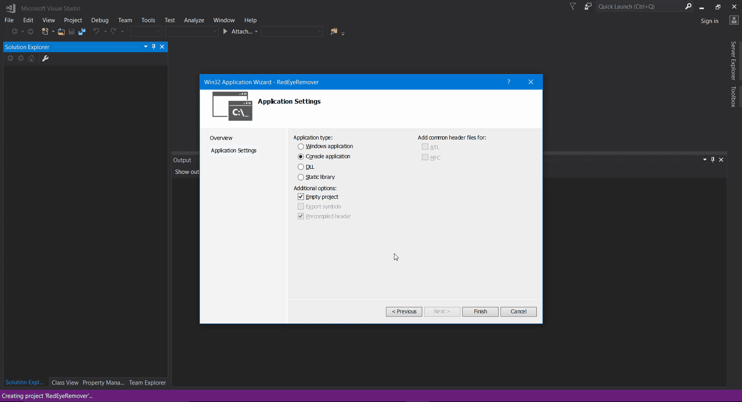Open the Debug menu
742x402 pixels.
coord(100,20)
